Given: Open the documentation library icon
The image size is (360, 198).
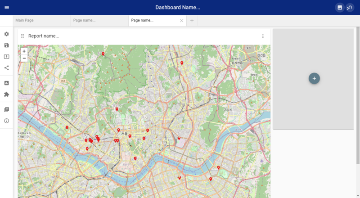Looking at the screenshot, I should point(6,109).
